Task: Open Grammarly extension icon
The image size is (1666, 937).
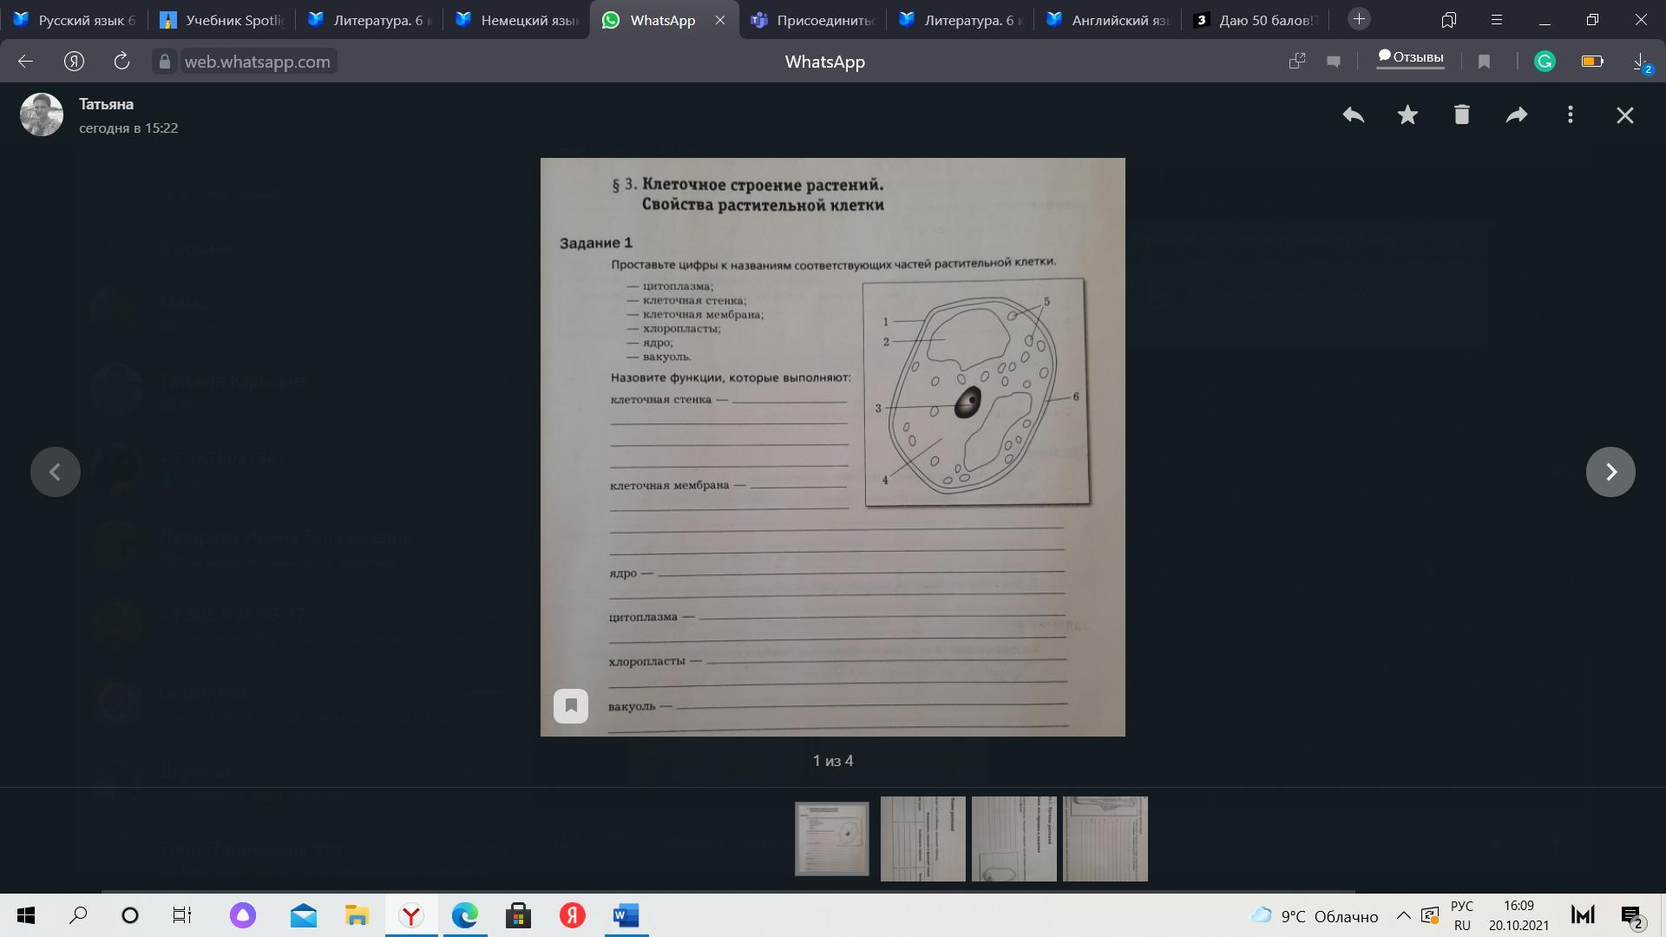Action: pos(1545,62)
